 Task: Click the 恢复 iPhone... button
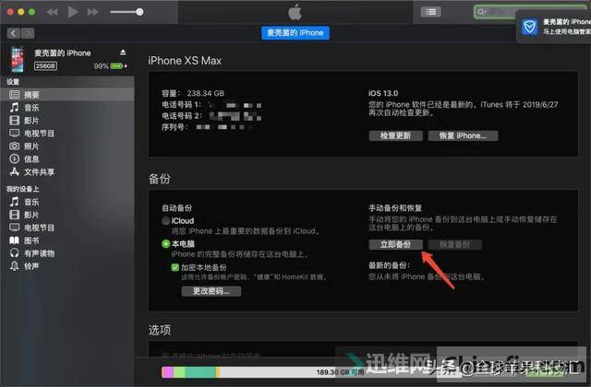[x=463, y=135]
